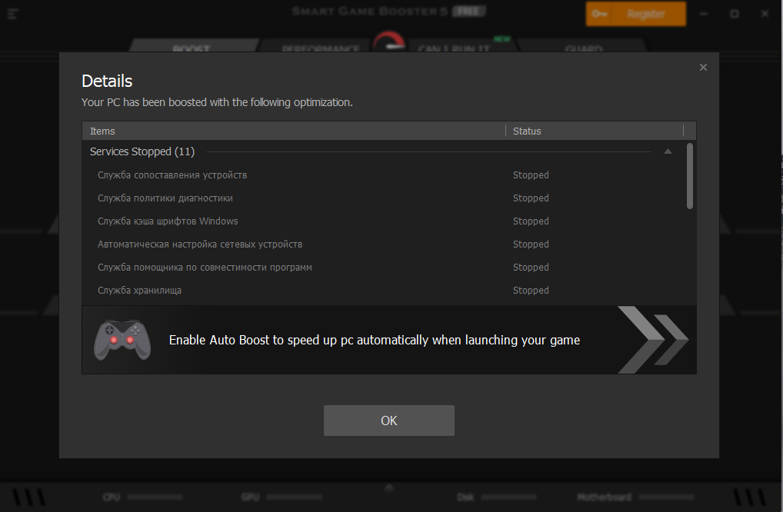The height and width of the screenshot is (512, 783).
Task: Click the Status column header
Action: (595, 131)
